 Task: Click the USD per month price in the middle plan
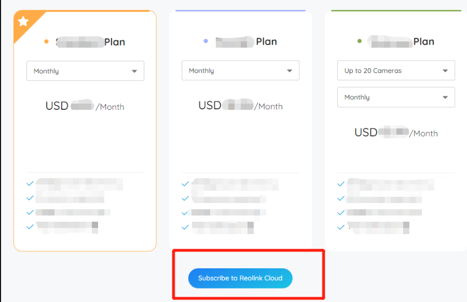pyautogui.click(x=240, y=105)
